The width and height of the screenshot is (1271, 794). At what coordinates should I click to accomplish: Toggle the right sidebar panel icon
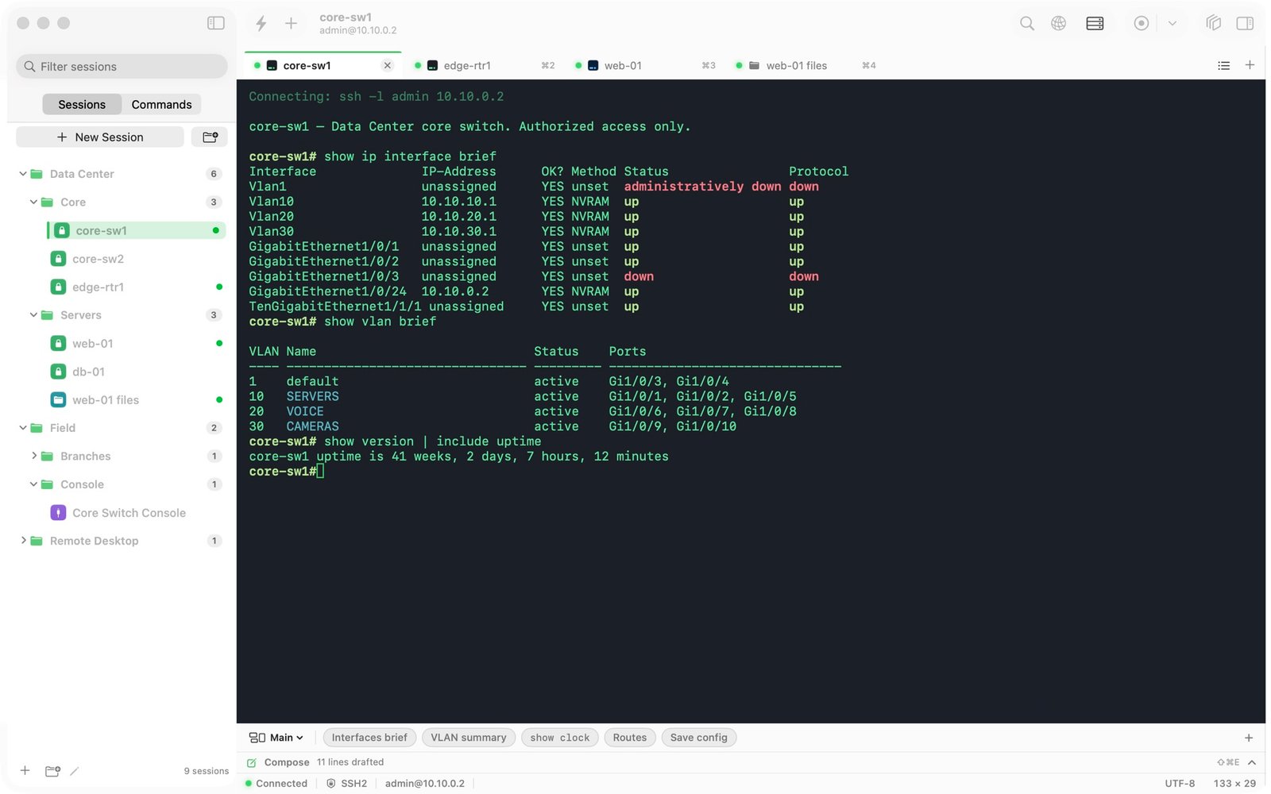1245,23
